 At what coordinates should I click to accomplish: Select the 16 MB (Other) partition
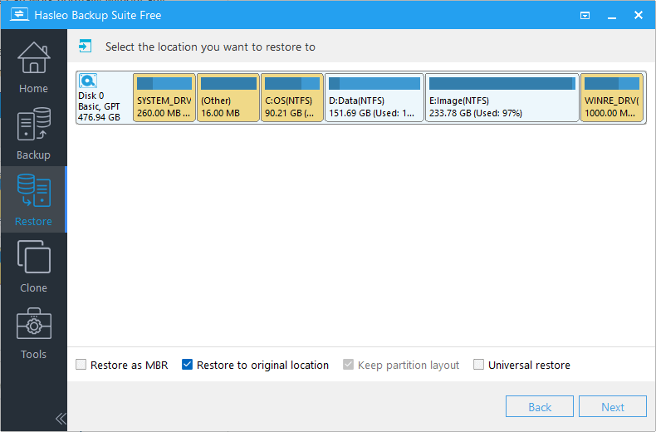tap(228, 98)
